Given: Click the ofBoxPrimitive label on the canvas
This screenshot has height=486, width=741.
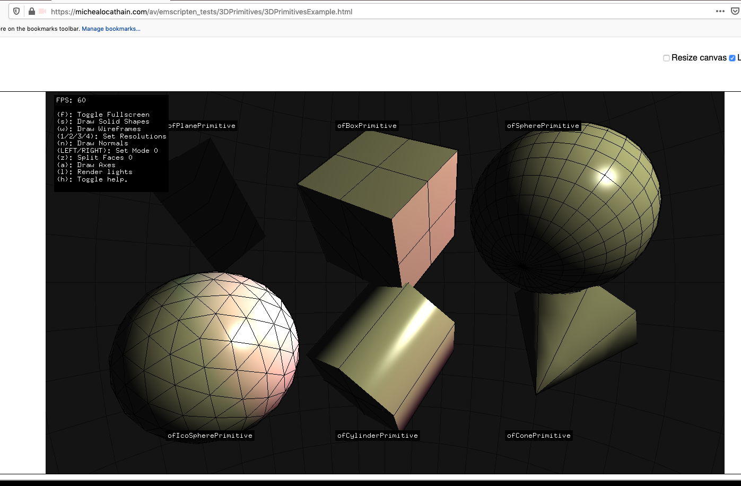Looking at the screenshot, I should [x=367, y=126].
